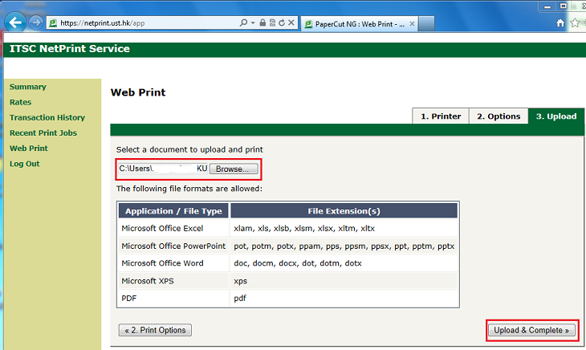Click the browser Forward arrow button

[x=36, y=22]
